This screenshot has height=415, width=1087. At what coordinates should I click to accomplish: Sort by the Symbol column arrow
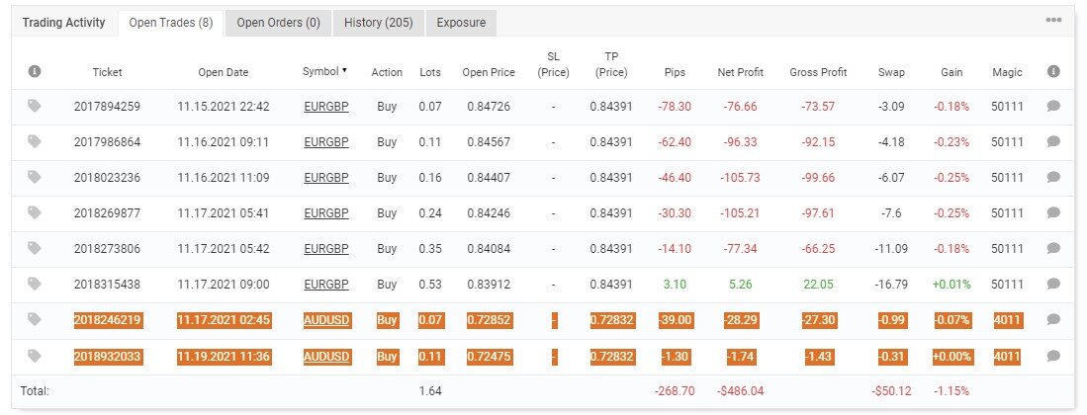(344, 71)
